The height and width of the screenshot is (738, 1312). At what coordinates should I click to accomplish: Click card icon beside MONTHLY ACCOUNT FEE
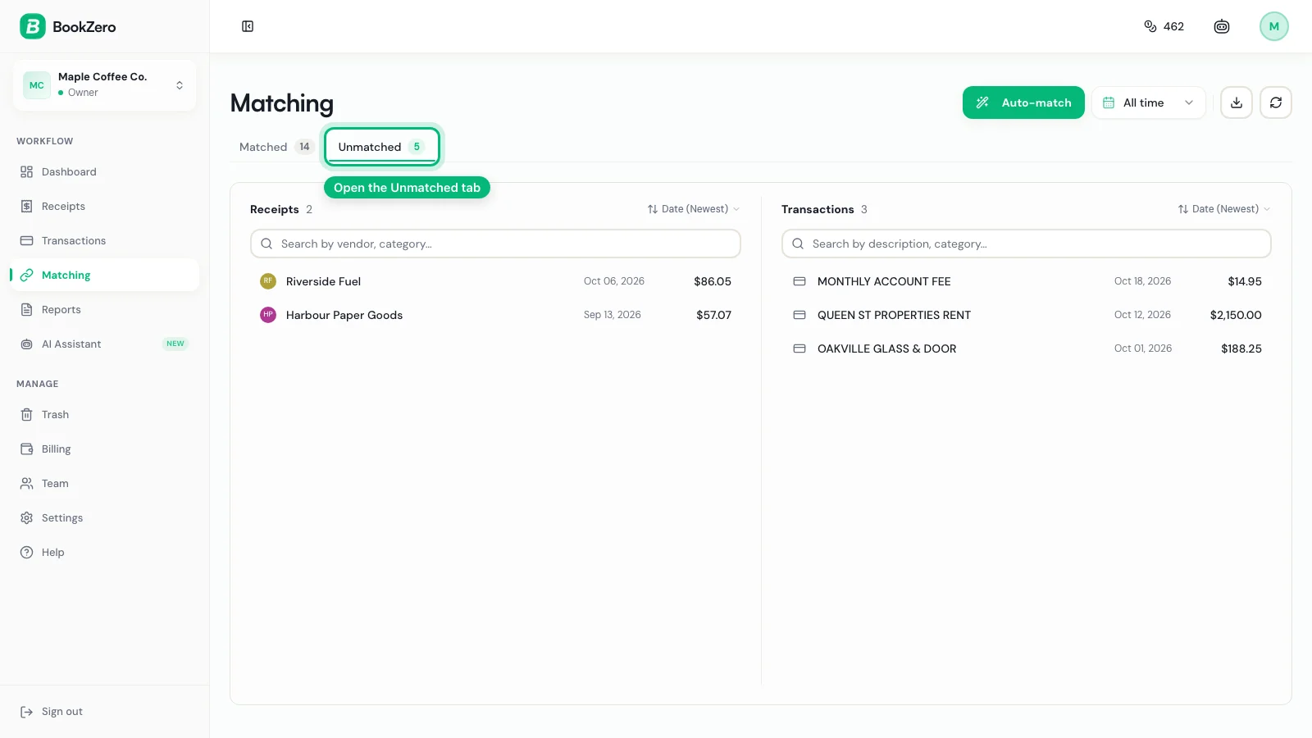click(x=799, y=281)
